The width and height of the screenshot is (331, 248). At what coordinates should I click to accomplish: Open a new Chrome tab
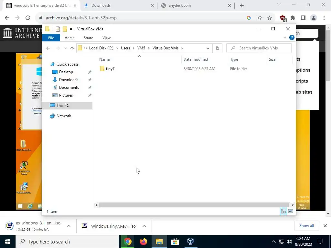pyautogui.click(x=242, y=5)
